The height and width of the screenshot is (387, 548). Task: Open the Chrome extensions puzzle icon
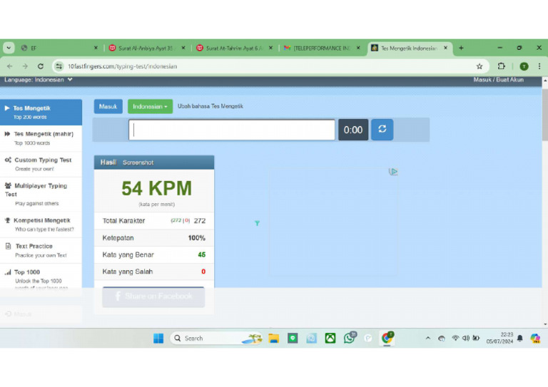click(x=501, y=66)
